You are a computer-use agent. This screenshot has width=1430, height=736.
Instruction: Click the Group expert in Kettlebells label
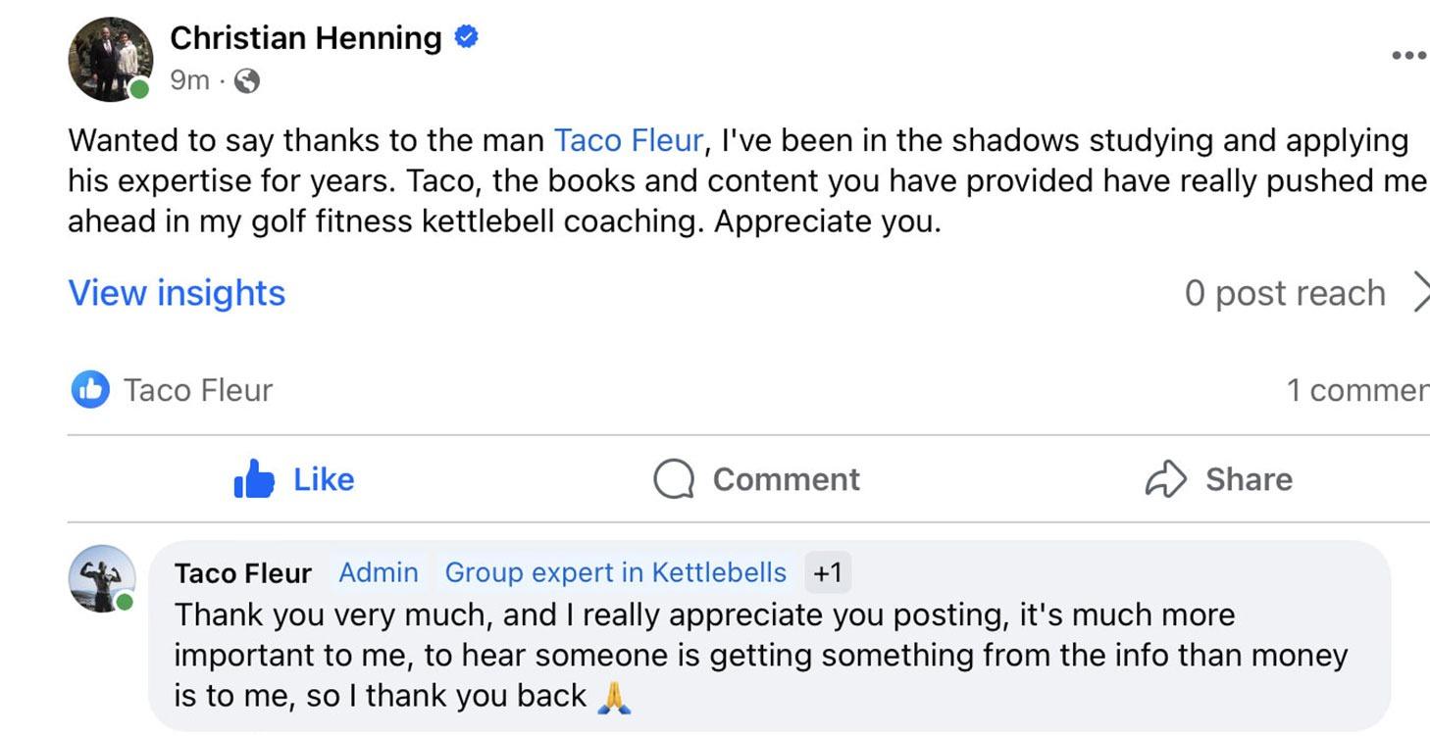[x=615, y=572]
